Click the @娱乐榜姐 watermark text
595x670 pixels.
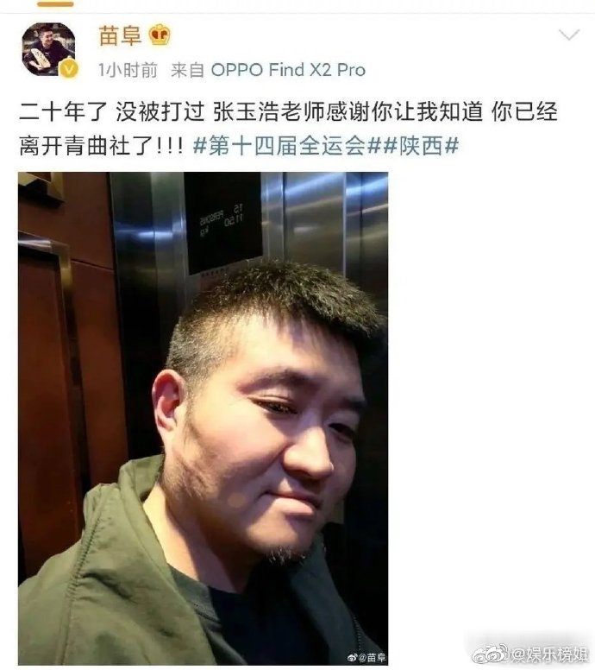(550, 654)
